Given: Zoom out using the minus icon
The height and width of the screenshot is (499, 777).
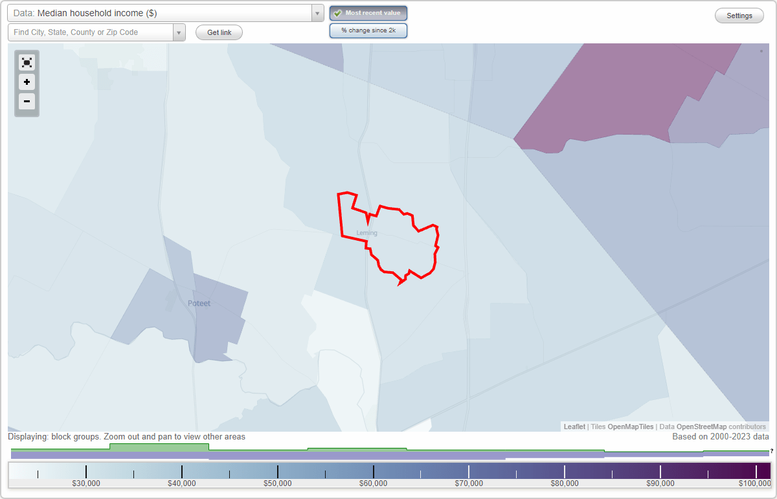Looking at the screenshot, I should (27, 102).
